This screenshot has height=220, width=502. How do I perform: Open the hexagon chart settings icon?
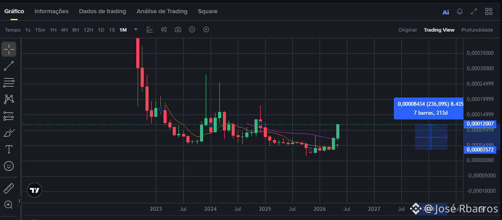coord(206,29)
